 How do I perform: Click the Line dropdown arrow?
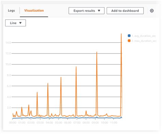21,23
